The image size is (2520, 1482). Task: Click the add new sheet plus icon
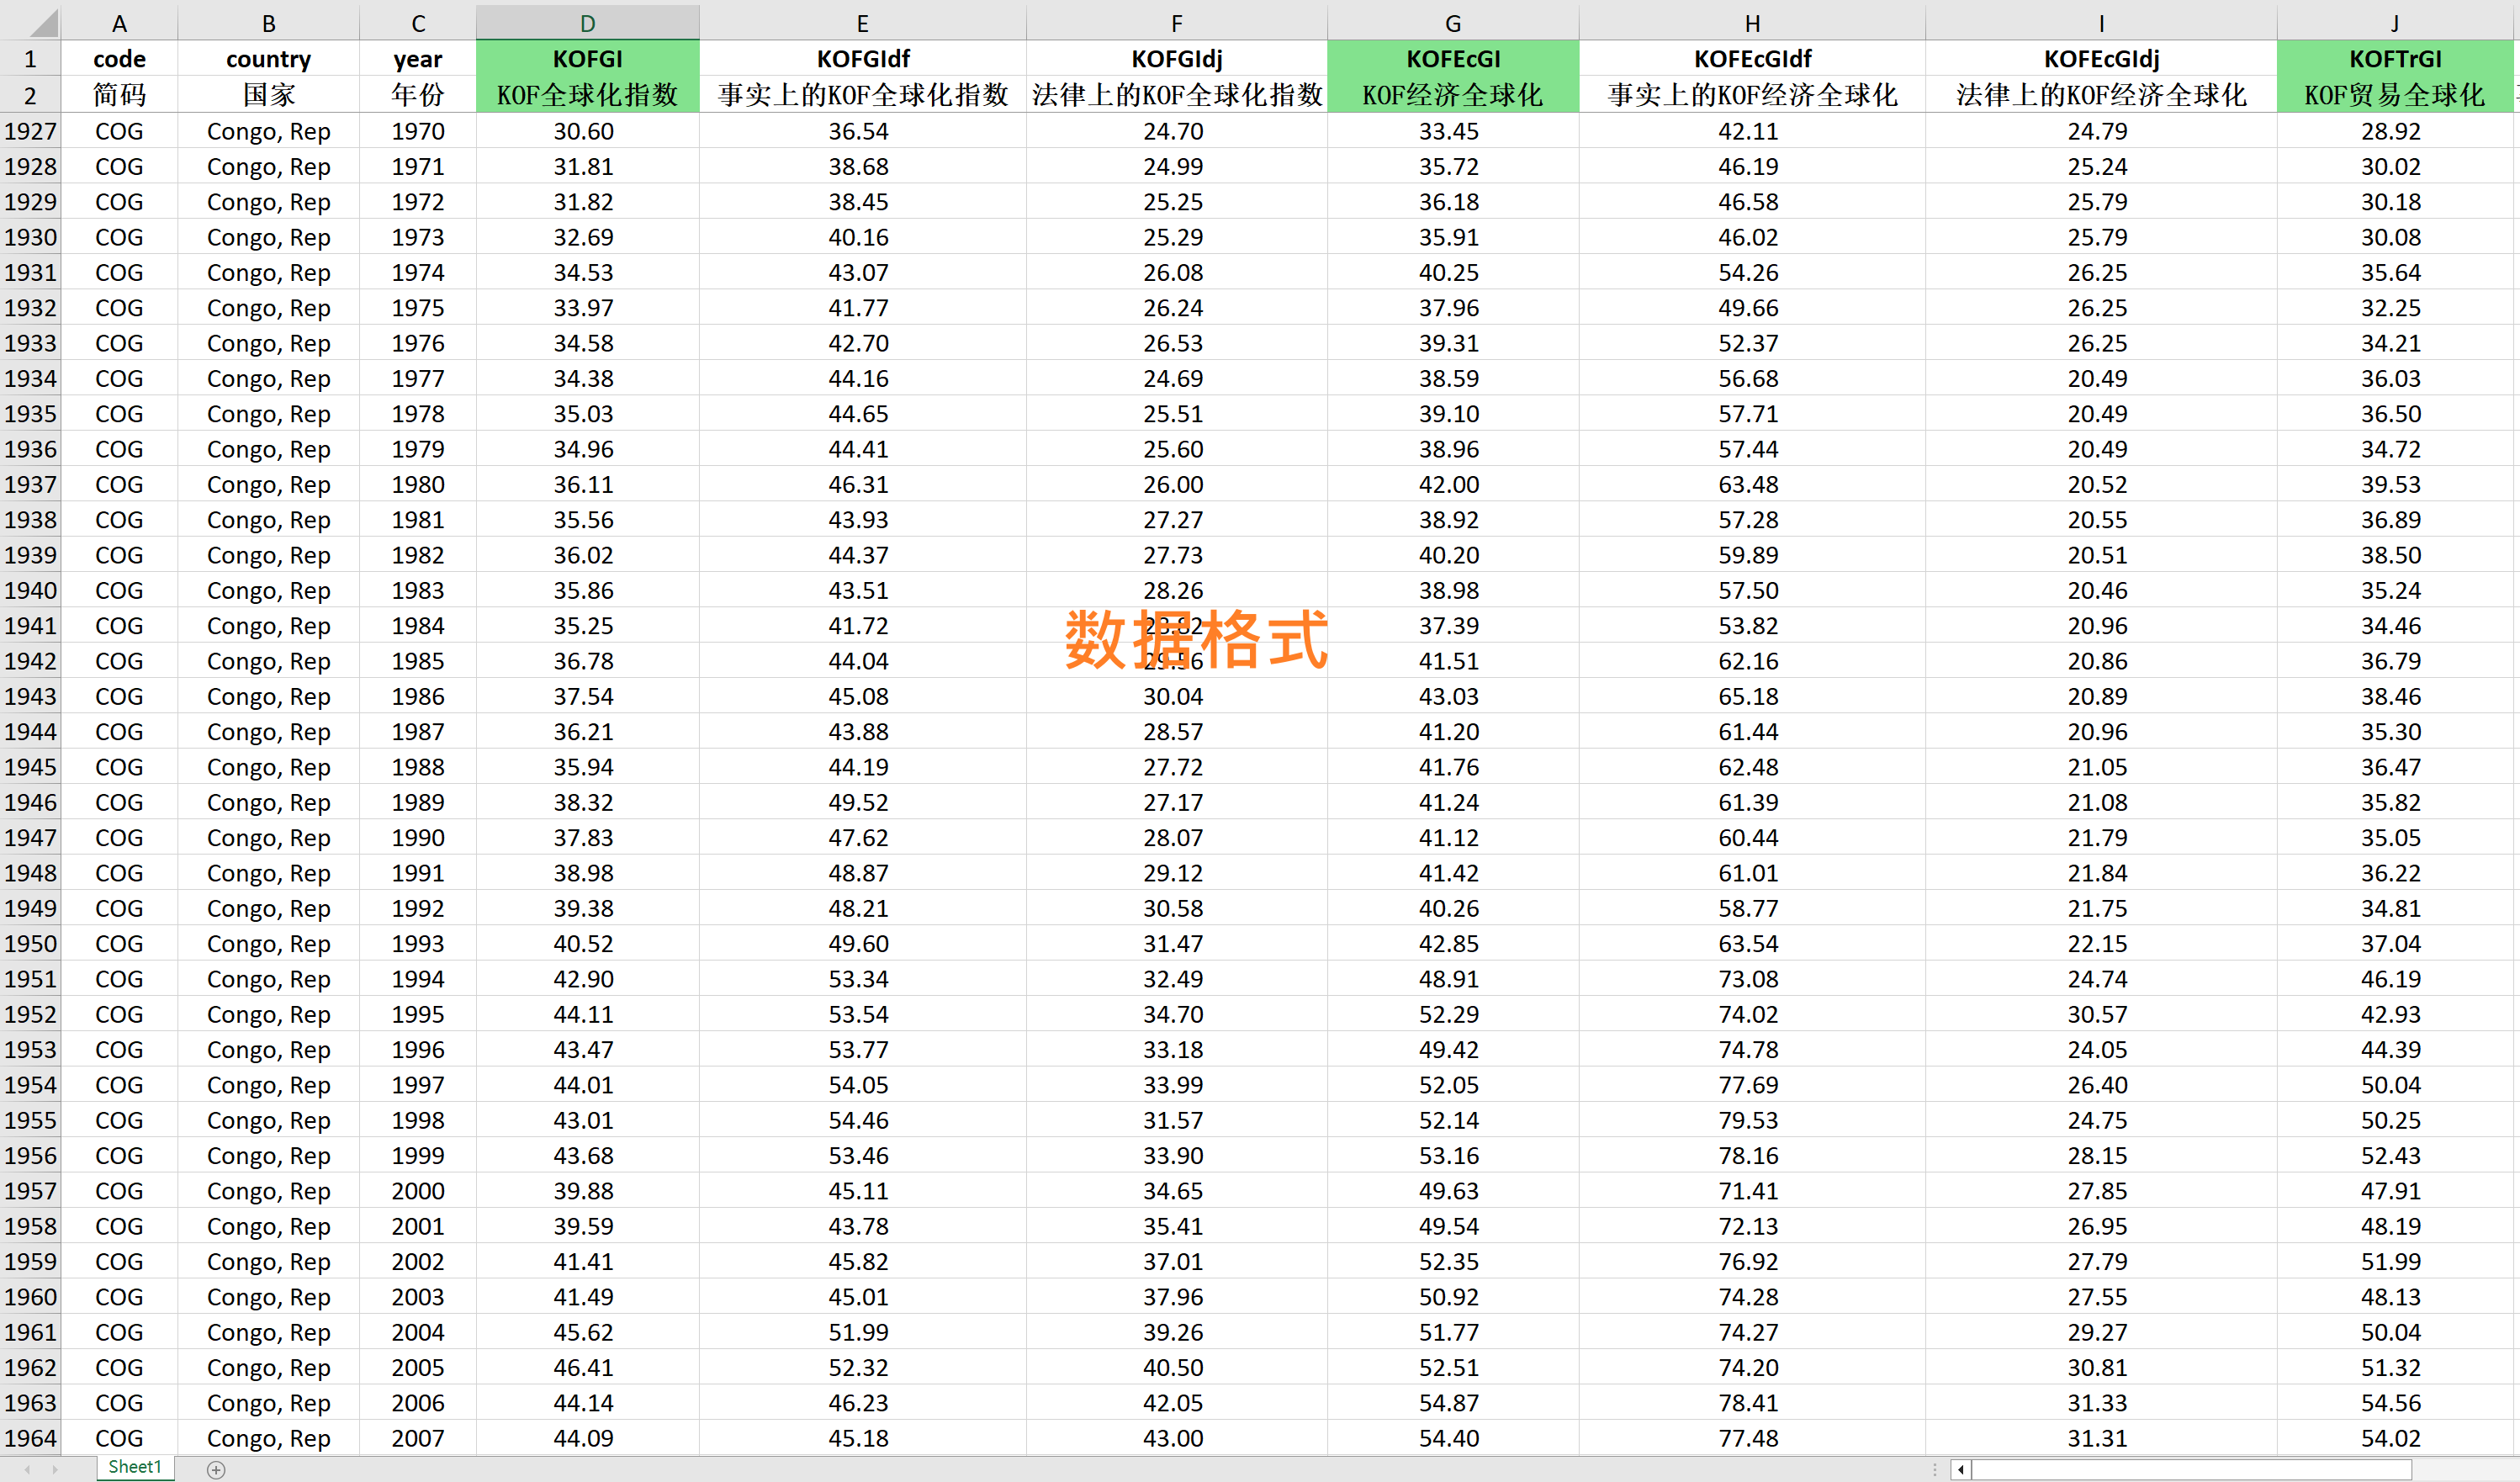pos(216,1469)
